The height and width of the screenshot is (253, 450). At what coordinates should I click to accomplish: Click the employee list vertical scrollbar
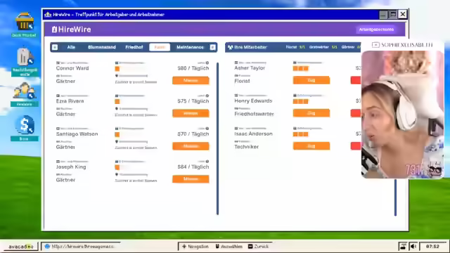[395, 197]
